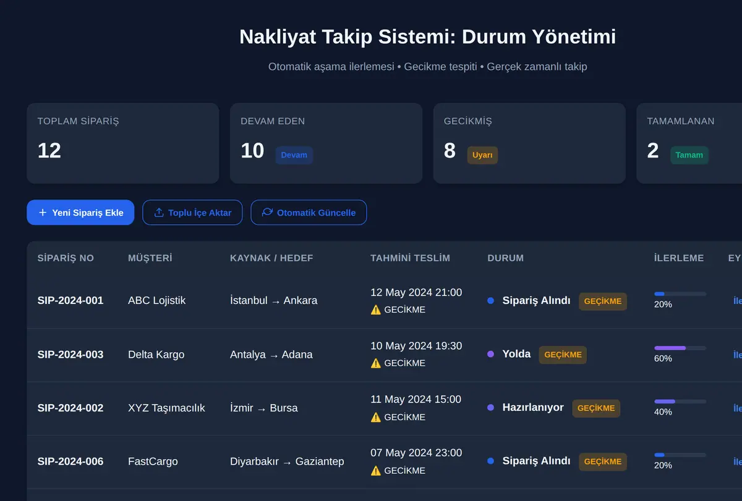Image resolution: width=742 pixels, height=501 pixels.
Task: Click the Yolda status text
Action: tap(516, 354)
